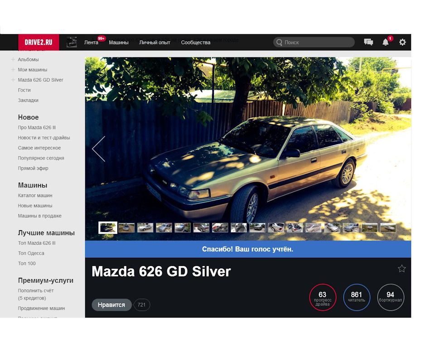Open Новости и тест-драйвы link
The image size is (435, 348).
pyautogui.click(x=44, y=138)
